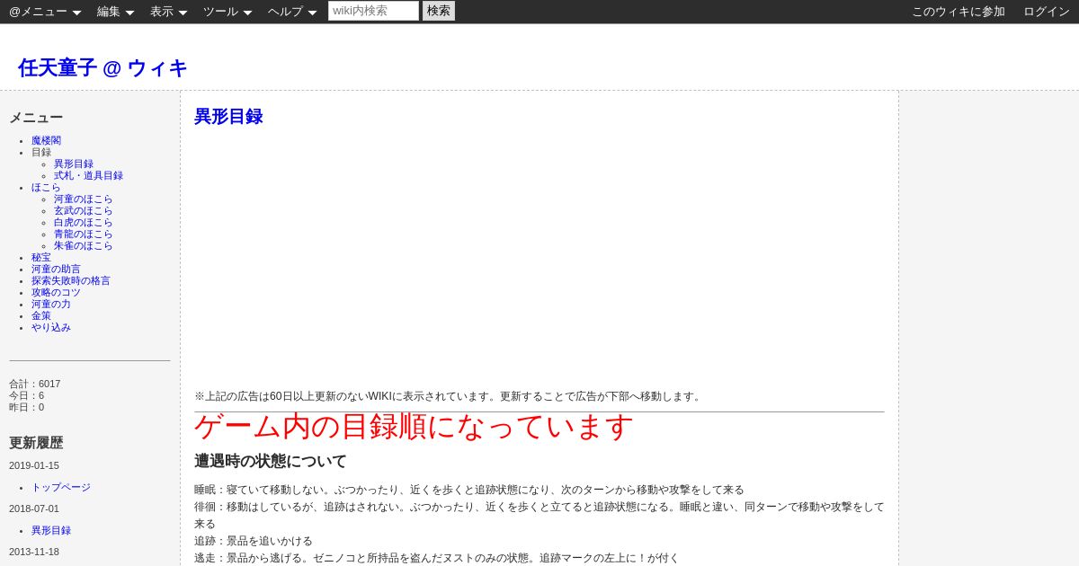
Task: Open 朱雀のほこら in the sidebar
Action: click(84, 246)
